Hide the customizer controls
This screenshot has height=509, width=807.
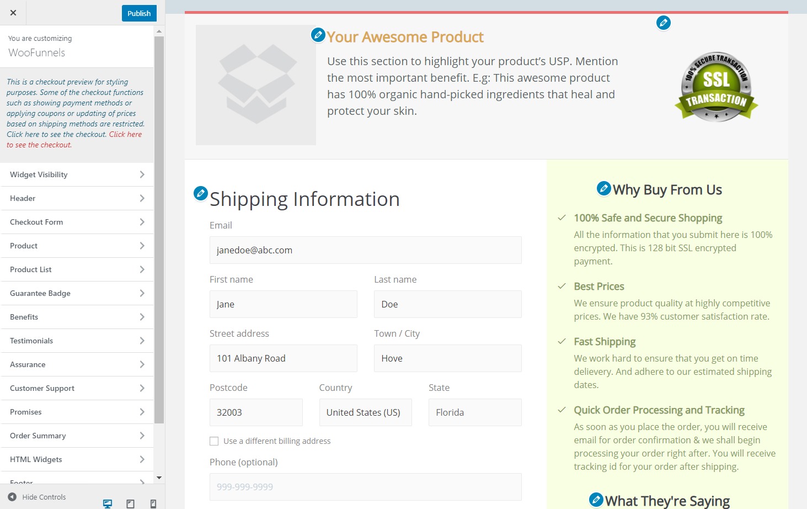click(37, 497)
